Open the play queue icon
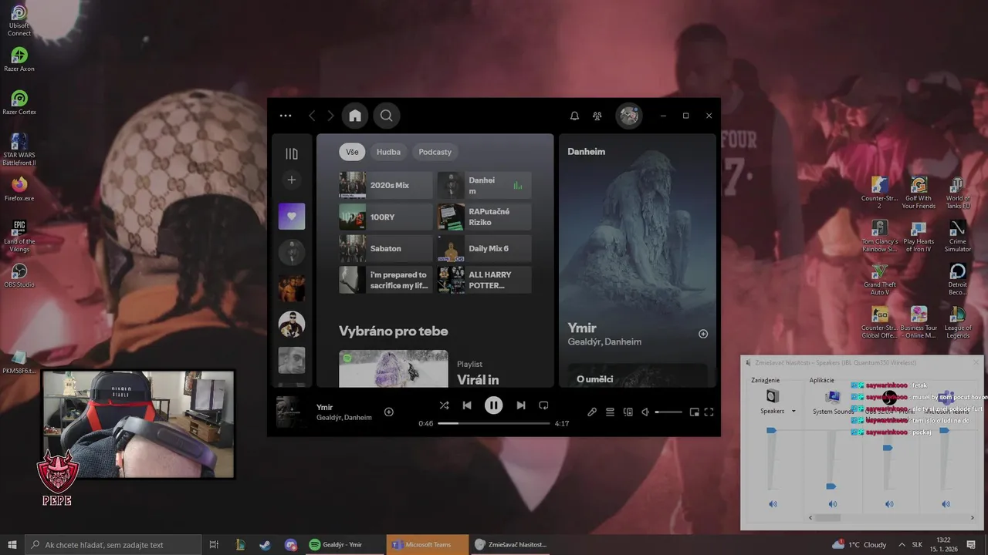Screen dimensions: 988x555 (x=610, y=412)
